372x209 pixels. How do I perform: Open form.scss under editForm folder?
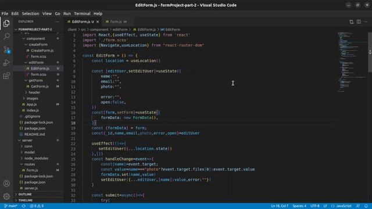(x=38, y=74)
